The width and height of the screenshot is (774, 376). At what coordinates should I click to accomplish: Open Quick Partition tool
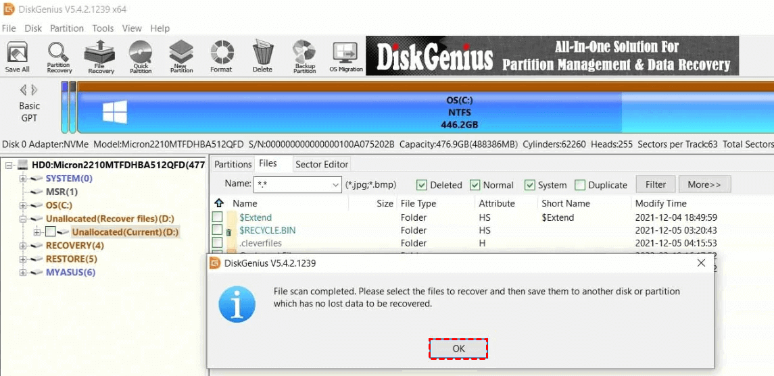pos(141,57)
